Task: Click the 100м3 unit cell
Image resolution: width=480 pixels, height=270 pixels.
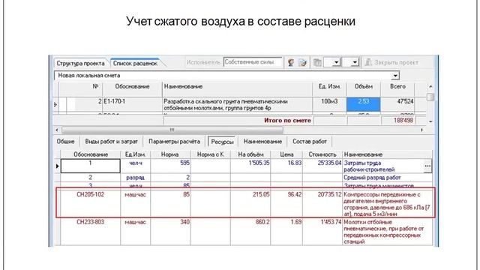Action: coord(329,104)
